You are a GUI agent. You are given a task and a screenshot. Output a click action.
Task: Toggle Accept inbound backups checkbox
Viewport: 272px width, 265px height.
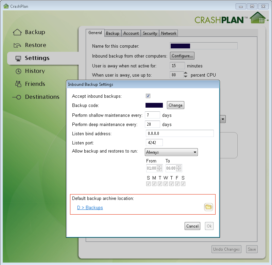(148, 96)
